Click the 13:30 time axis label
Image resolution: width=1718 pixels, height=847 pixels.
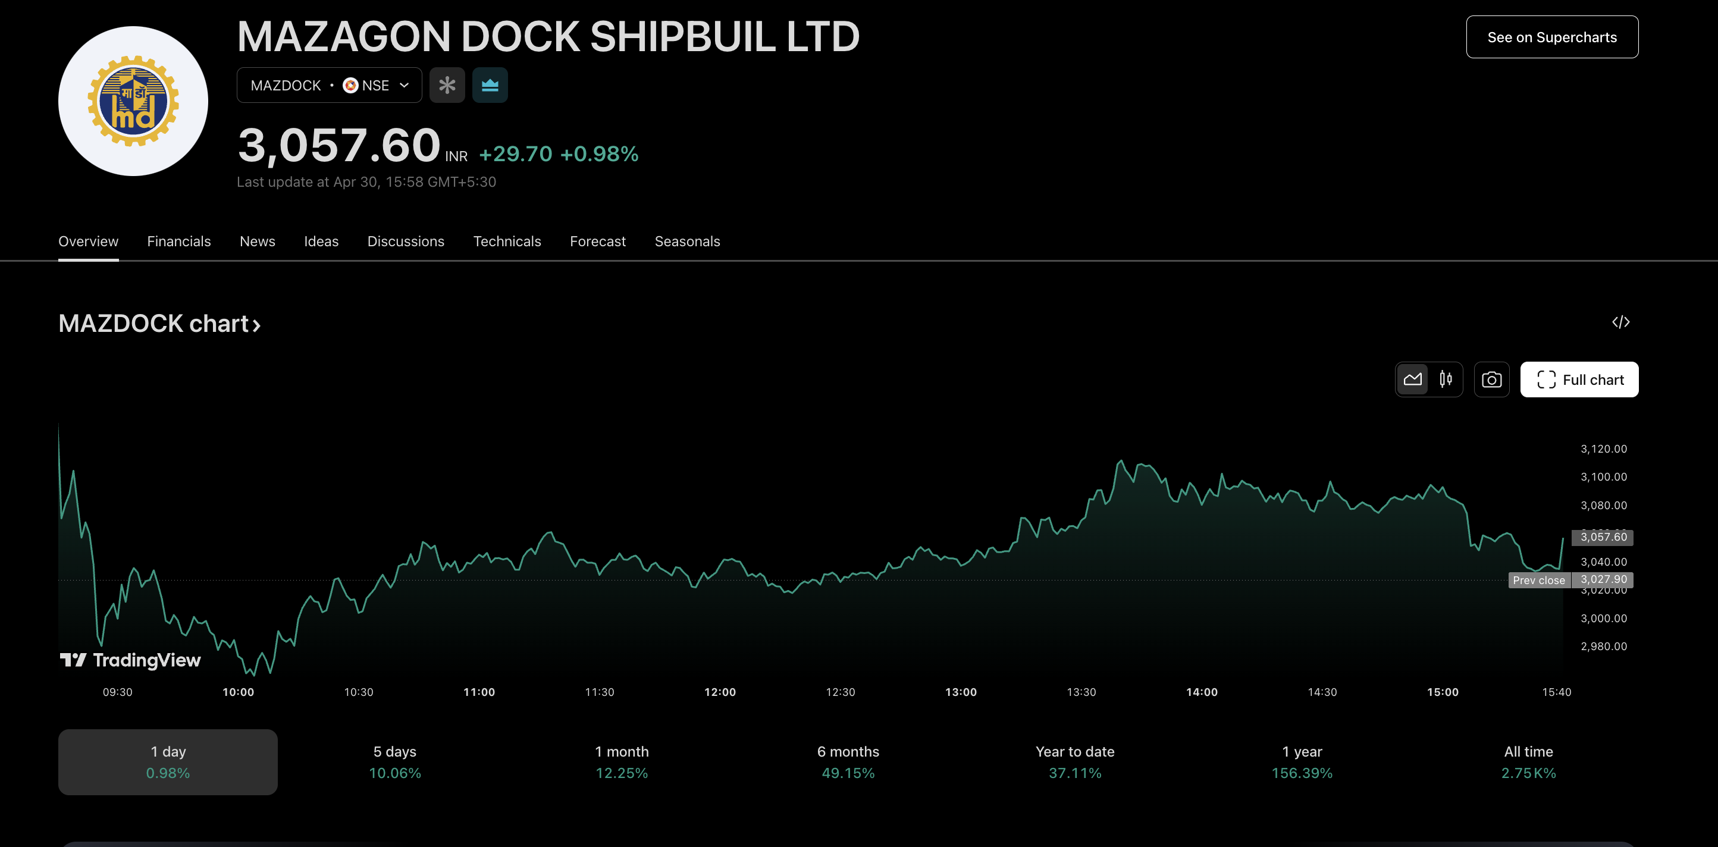click(1081, 692)
